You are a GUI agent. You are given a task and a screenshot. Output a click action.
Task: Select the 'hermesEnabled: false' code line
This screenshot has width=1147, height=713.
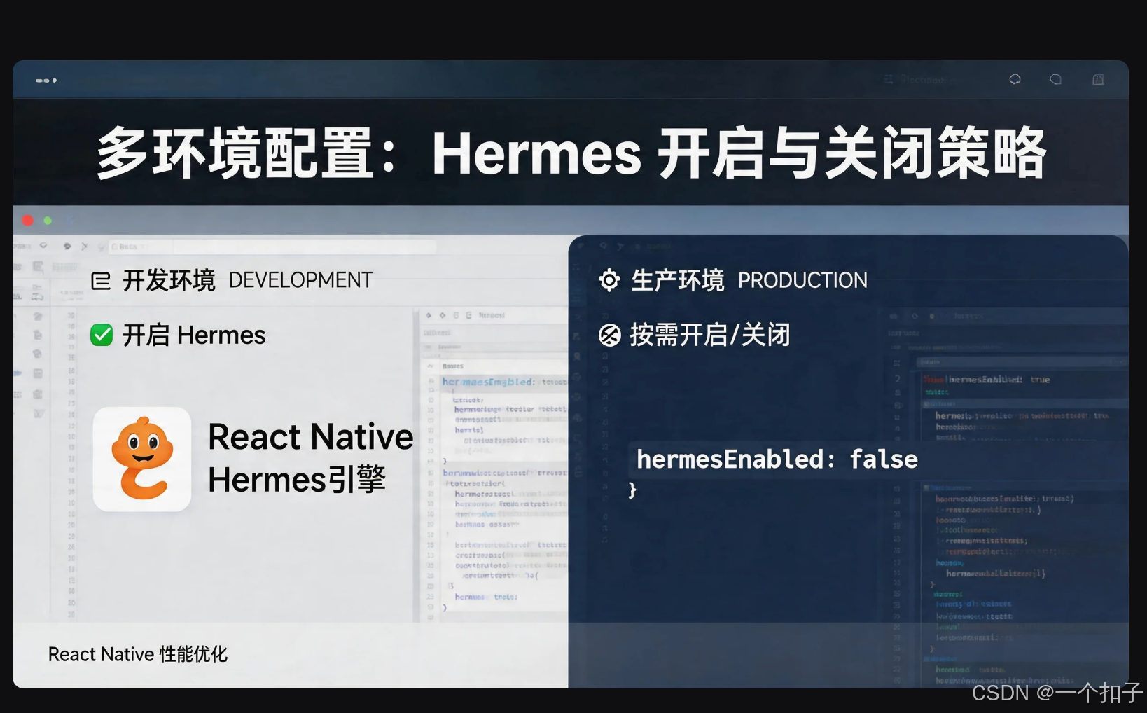[777, 459]
